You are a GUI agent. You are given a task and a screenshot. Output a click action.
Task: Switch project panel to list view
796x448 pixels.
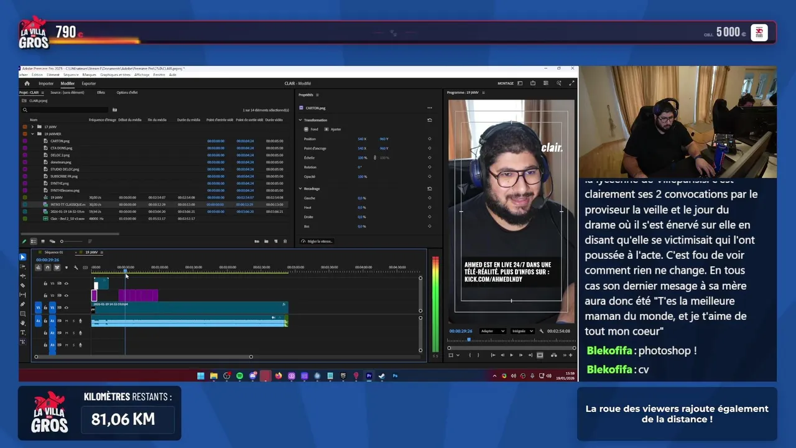(x=34, y=241)
